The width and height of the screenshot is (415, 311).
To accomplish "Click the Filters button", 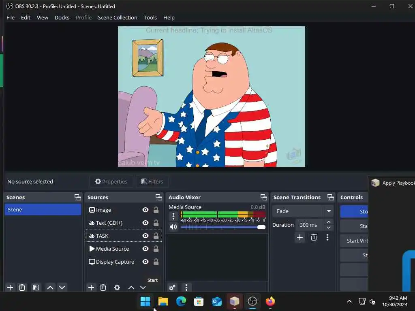I will (152, 181).
